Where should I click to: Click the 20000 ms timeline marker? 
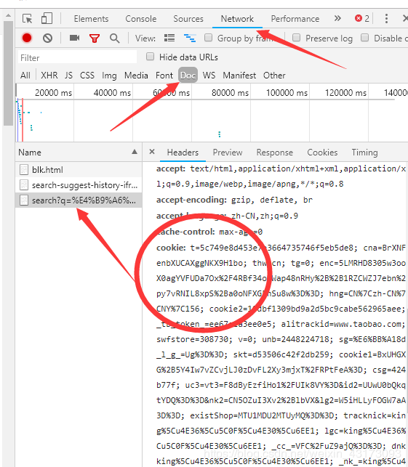click(x=53, y=93)
